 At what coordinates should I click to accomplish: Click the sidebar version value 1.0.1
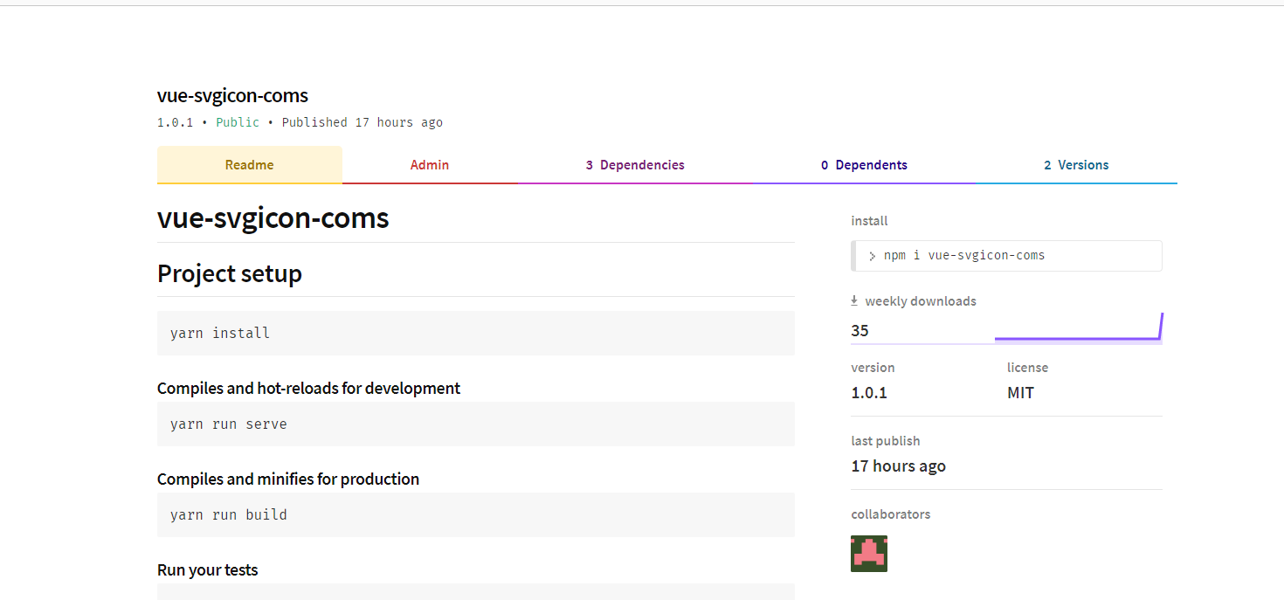click(869, 393)
